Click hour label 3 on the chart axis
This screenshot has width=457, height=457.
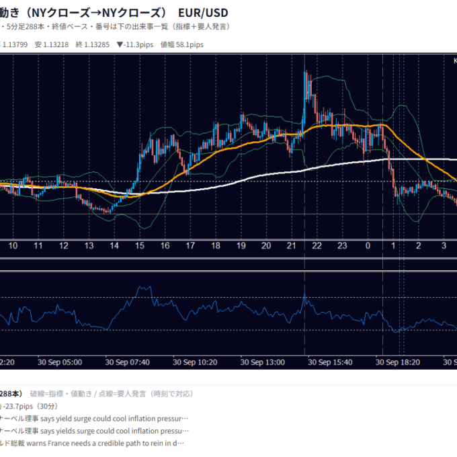coord(444,246)
